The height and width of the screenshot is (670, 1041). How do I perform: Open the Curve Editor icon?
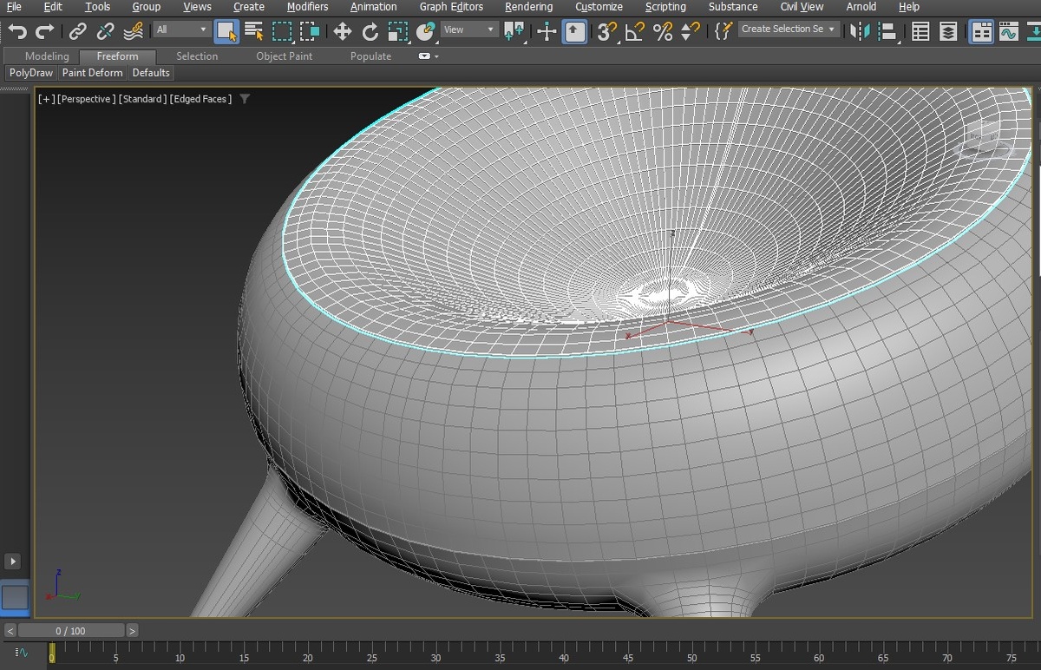1008,32
